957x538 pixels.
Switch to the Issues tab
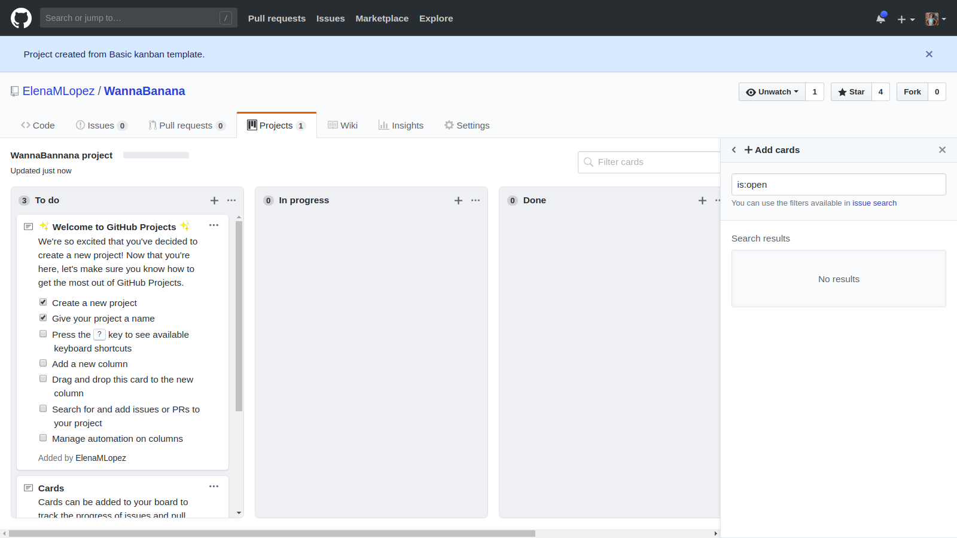point(101,126)
